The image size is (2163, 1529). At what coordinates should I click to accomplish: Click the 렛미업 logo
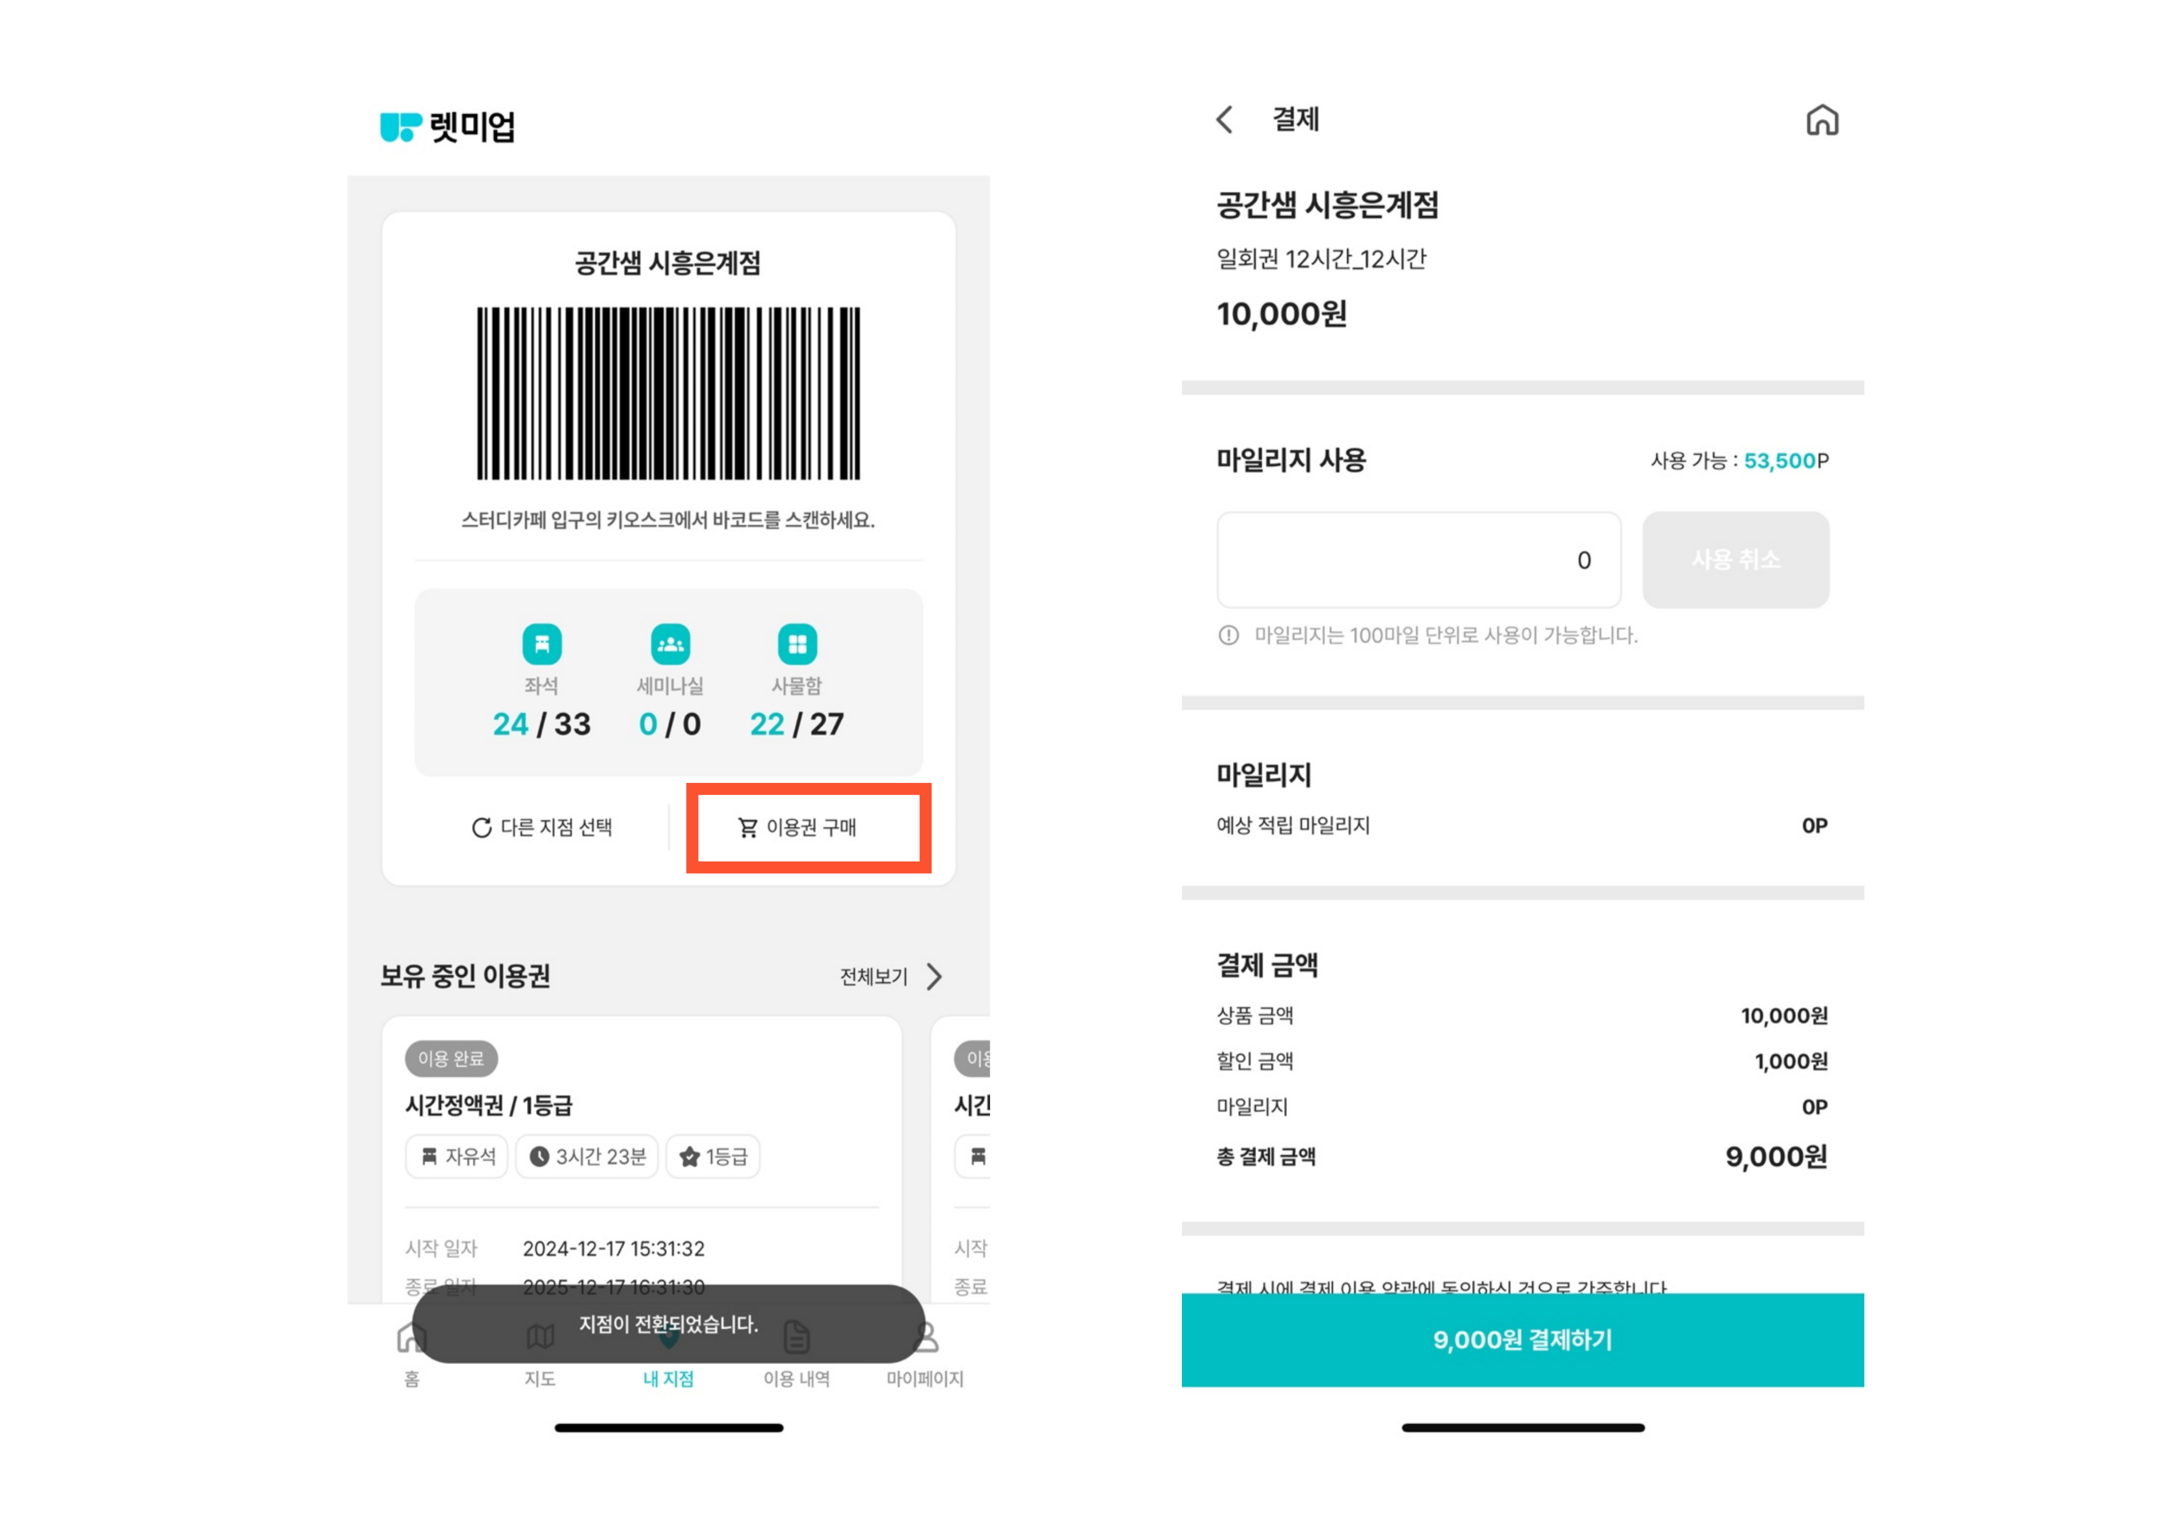pyautogui.click(x=448, y=127)
